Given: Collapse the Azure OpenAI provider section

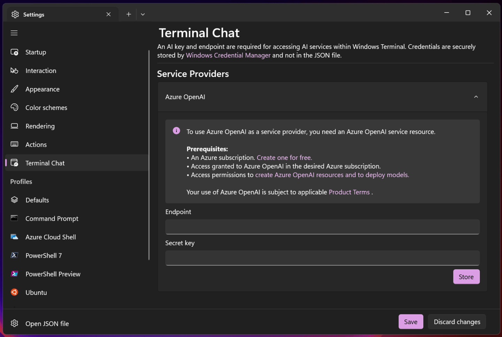Looking at the screenshot, I should click(476, 97).
